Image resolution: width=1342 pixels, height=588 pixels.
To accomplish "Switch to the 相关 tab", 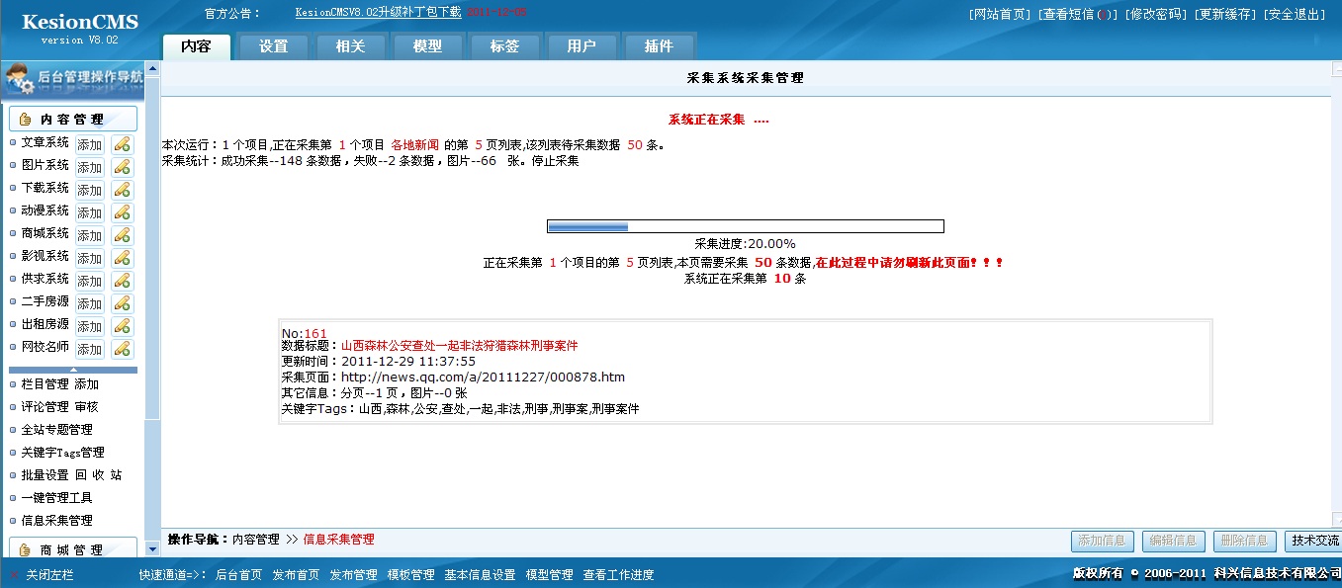I will [x=350, y=46].
